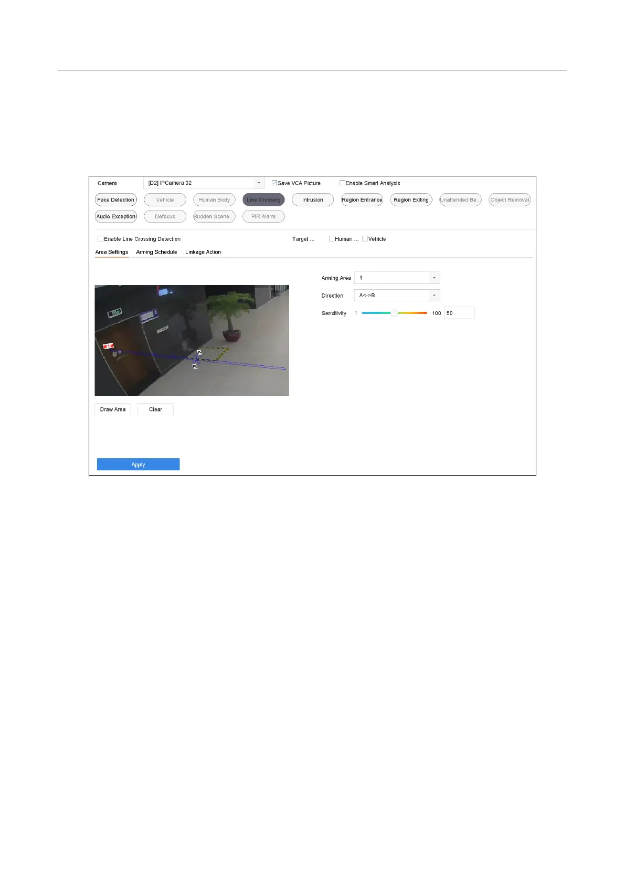
Task: Click the Draw Area button
Action: coord(113,409)
